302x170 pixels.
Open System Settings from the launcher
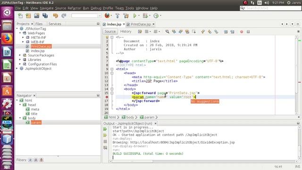(x=7, y=103)
